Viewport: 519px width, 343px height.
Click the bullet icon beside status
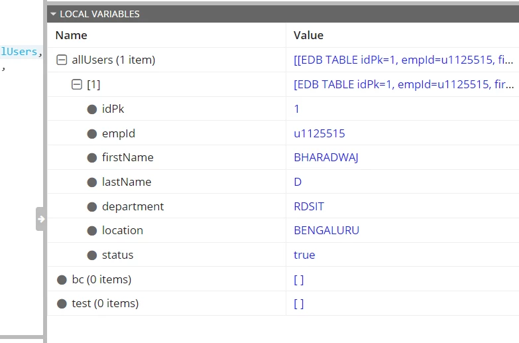coord(92,255)
